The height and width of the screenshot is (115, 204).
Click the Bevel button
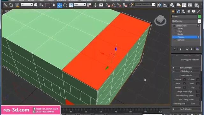(178, 83)
